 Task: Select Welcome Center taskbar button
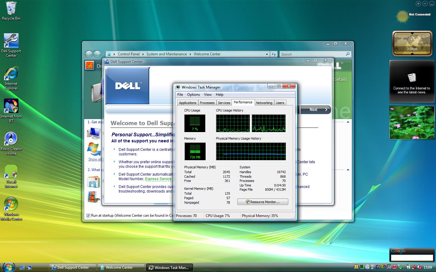pos(121,267)
